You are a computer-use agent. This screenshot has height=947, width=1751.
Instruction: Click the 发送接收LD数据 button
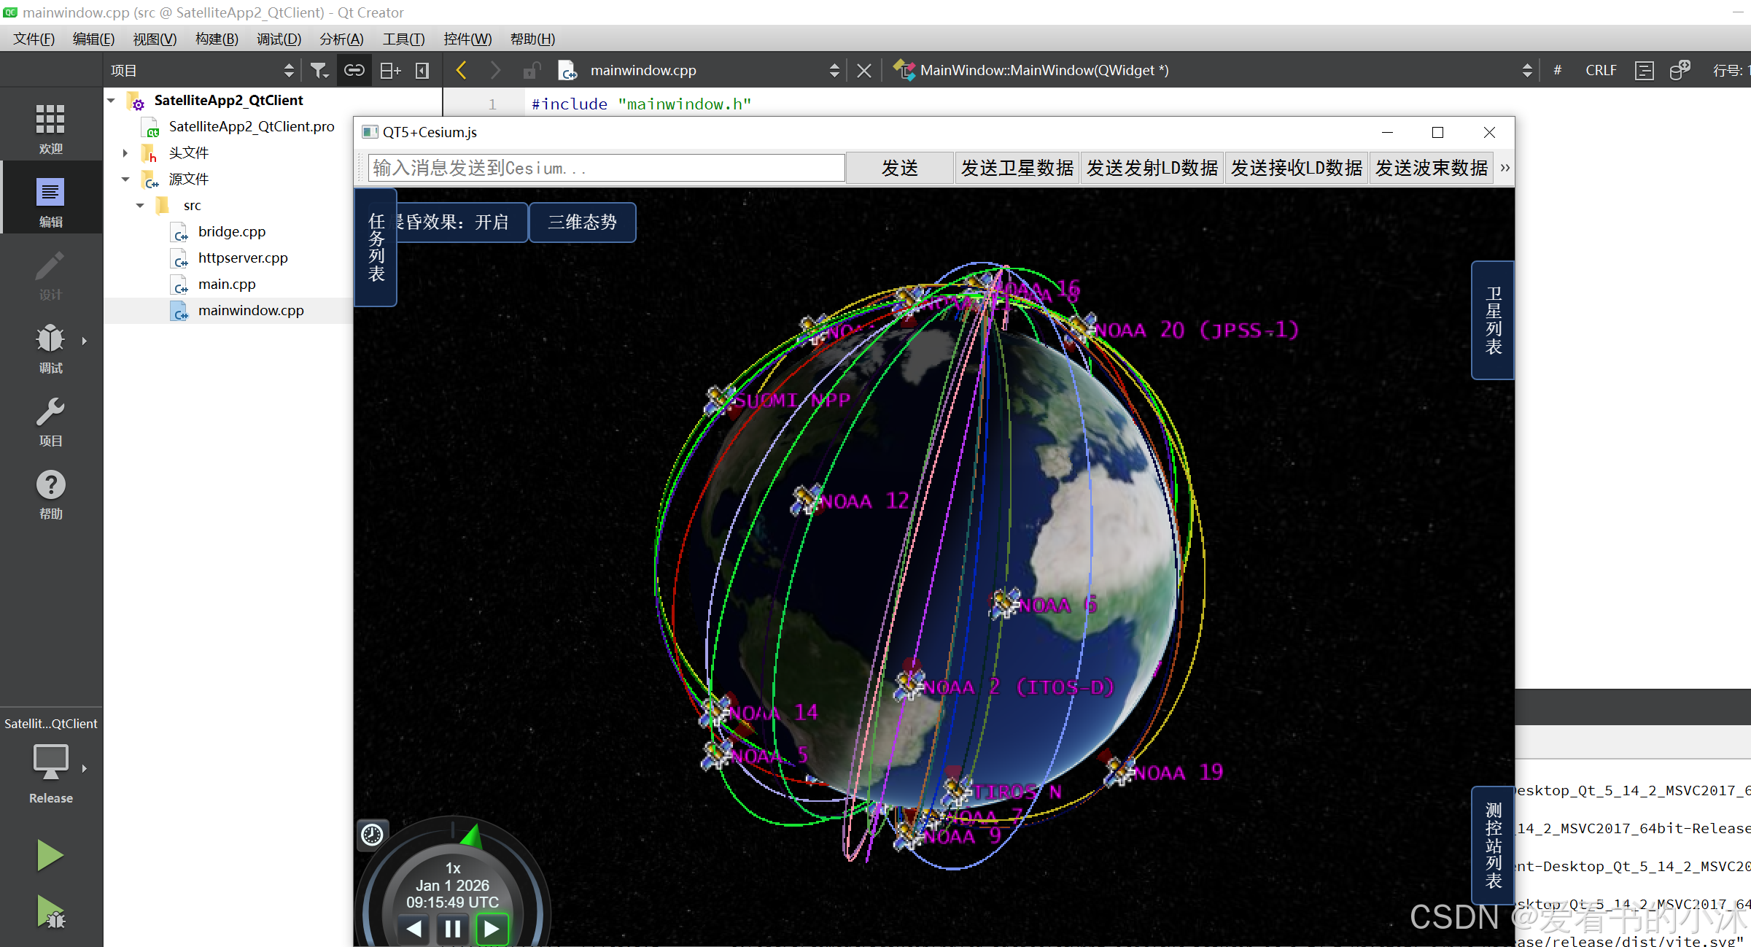pyautogui.click(x=1297, y=168)
